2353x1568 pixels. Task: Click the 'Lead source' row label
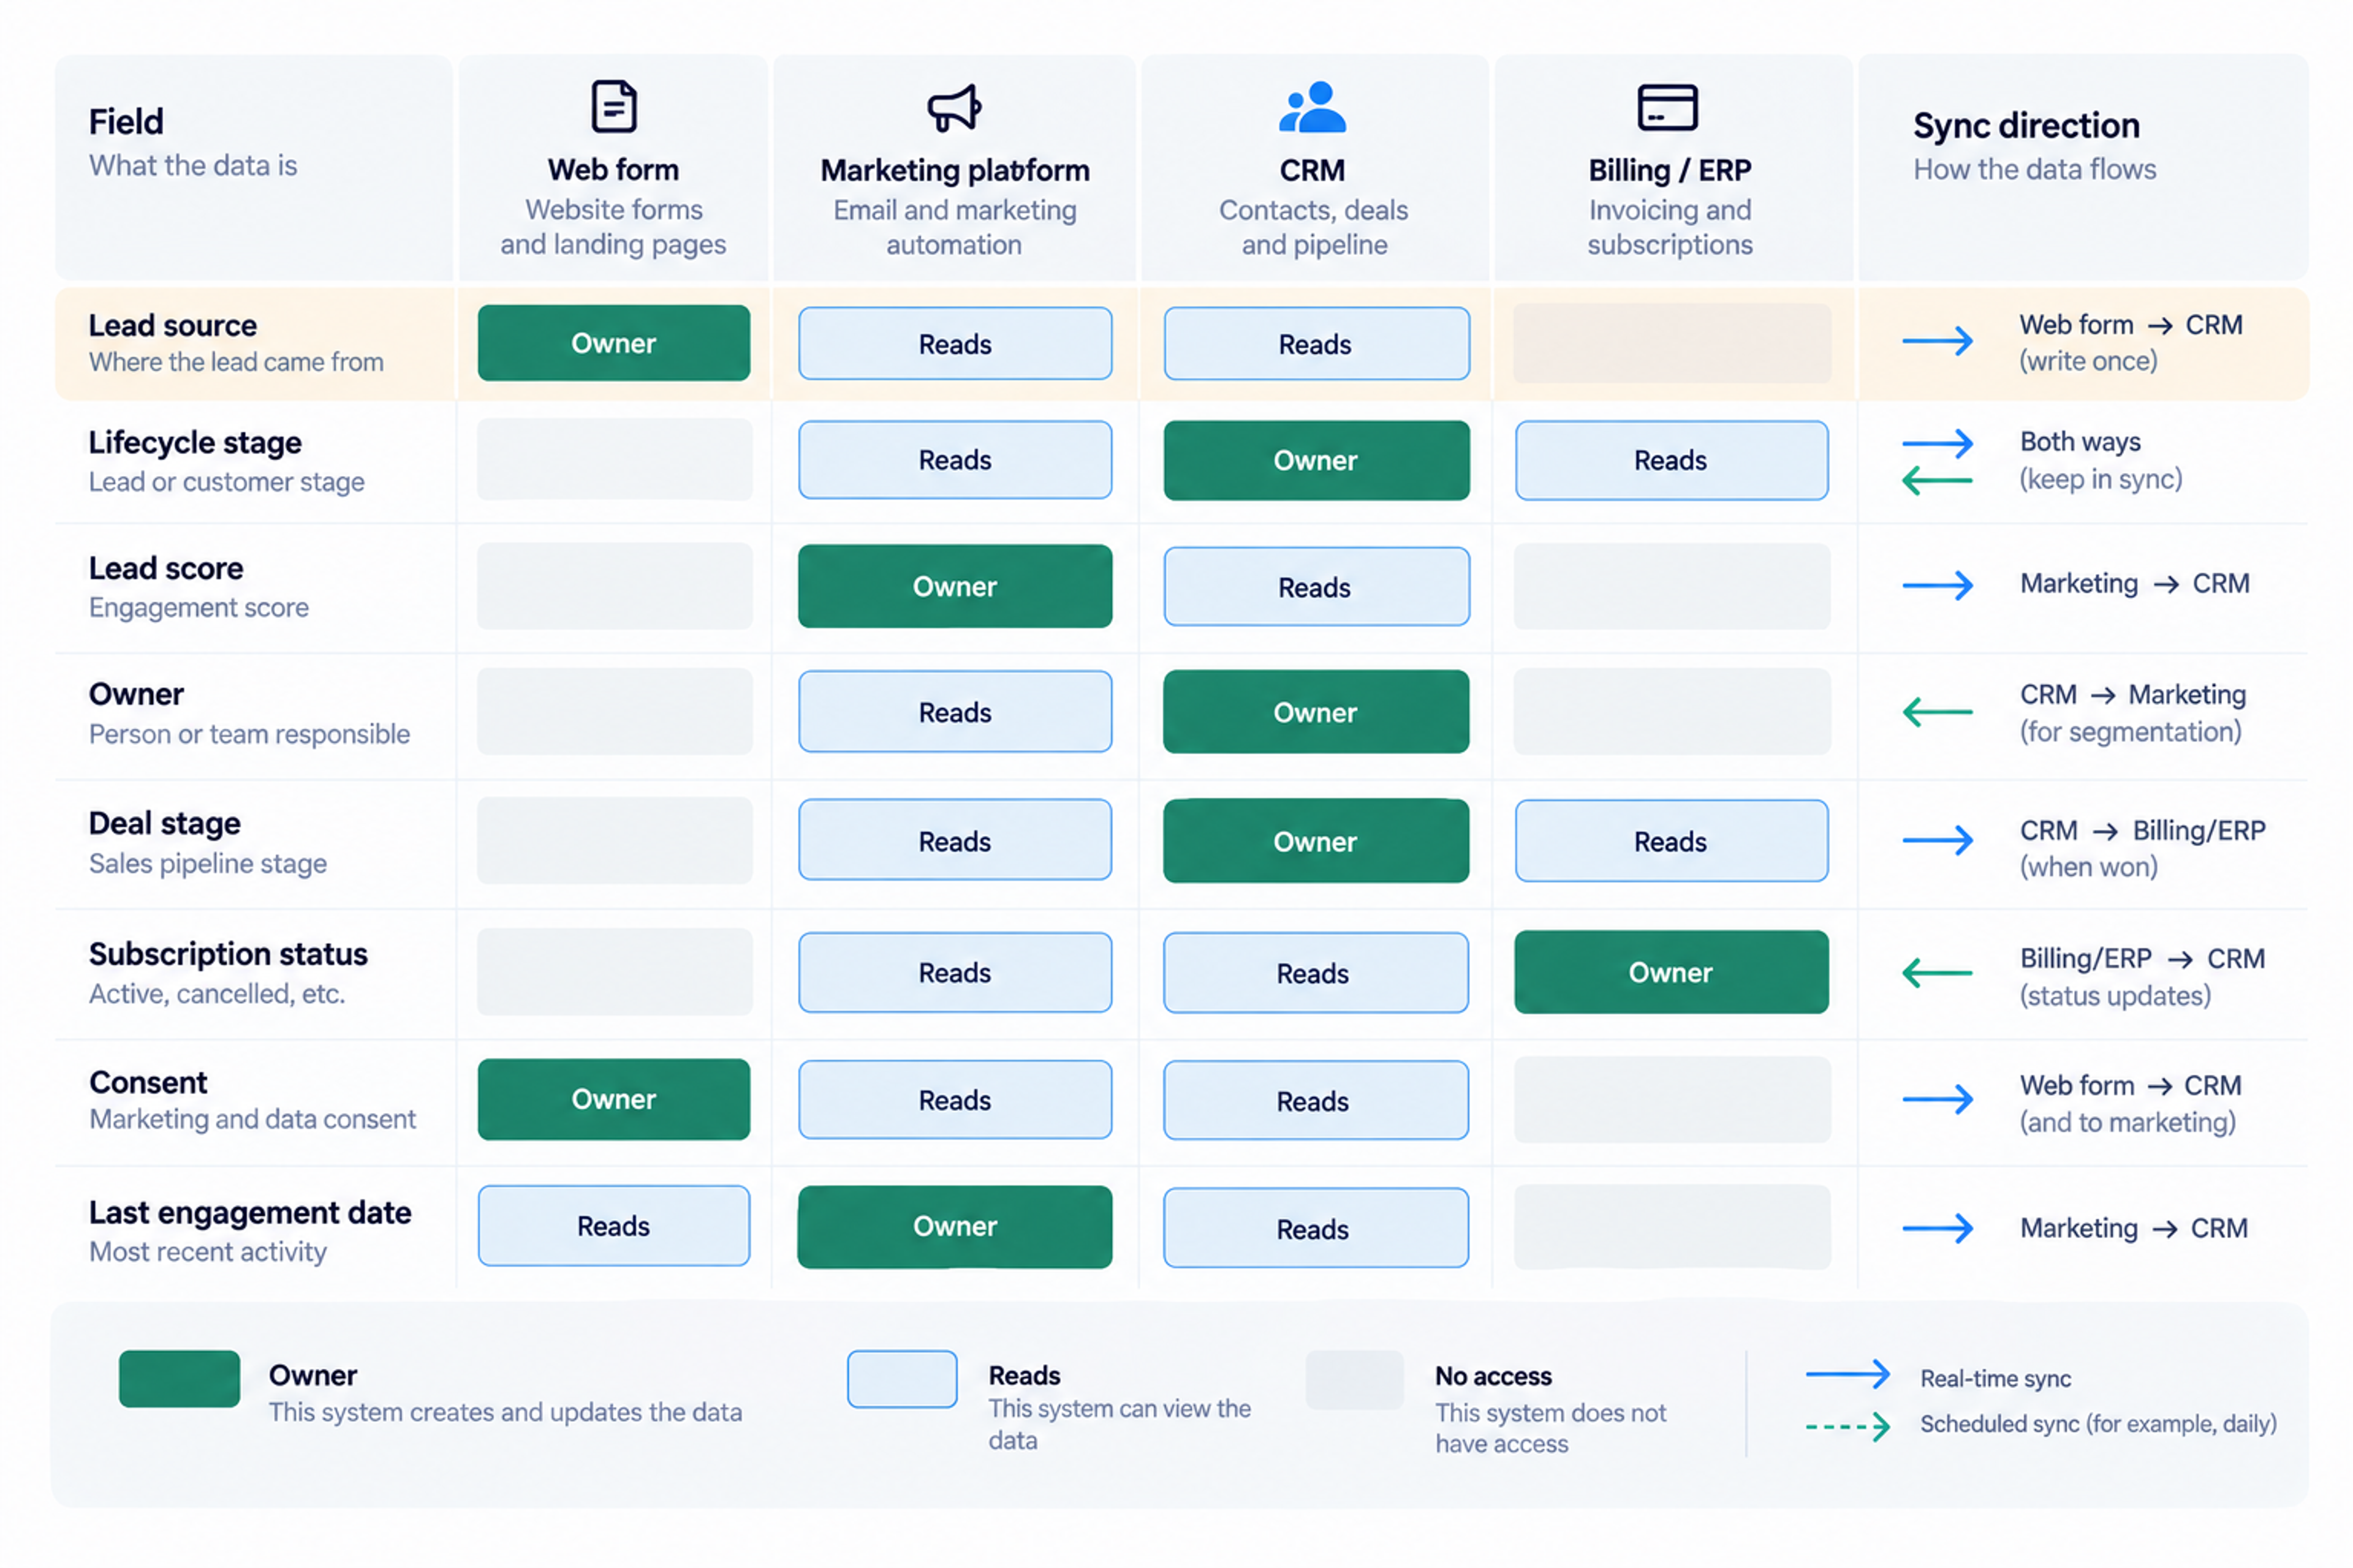pyautogui.click(x=172, y=326)
